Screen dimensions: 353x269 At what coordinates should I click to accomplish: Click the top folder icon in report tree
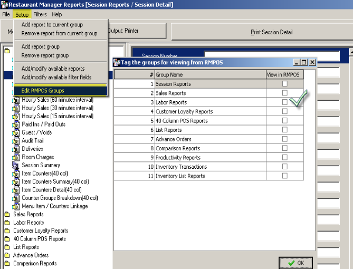tap(7, 51)
